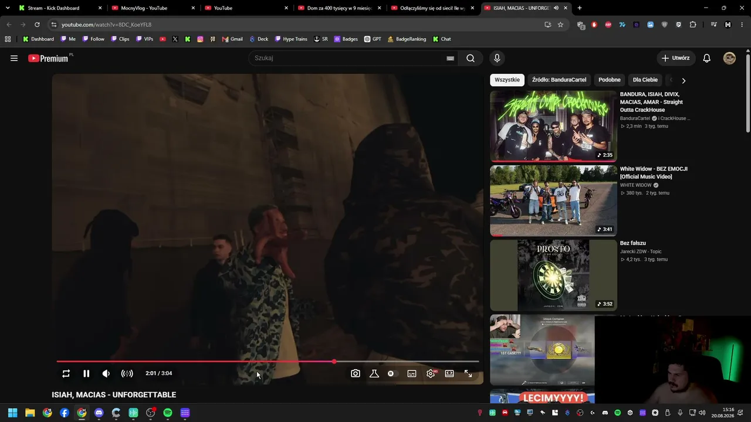Go back to the previous page
The height and width of the screenshot is (422, 751).
(x=9, y=25)
